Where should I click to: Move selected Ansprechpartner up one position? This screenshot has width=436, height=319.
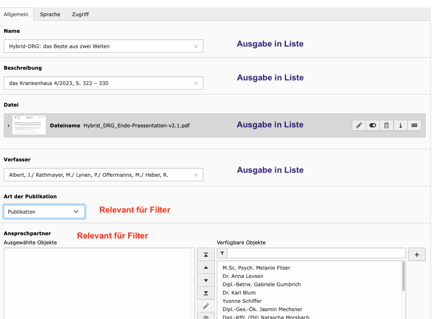pyautogui.click(x=206, y=268)
